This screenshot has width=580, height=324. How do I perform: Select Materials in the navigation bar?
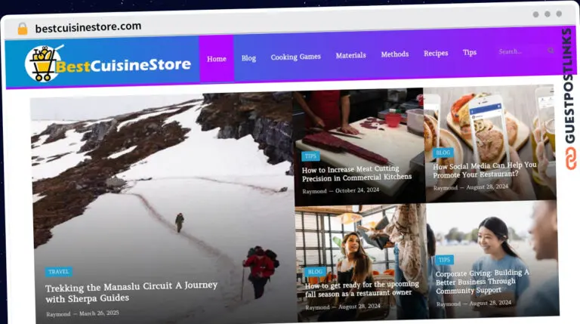(x=350, y=55)
